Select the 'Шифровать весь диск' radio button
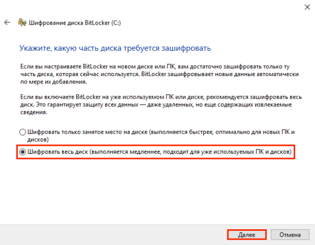The height and width of the screenshot is (245, 315). pyautogui.click(x=23, y=152)
